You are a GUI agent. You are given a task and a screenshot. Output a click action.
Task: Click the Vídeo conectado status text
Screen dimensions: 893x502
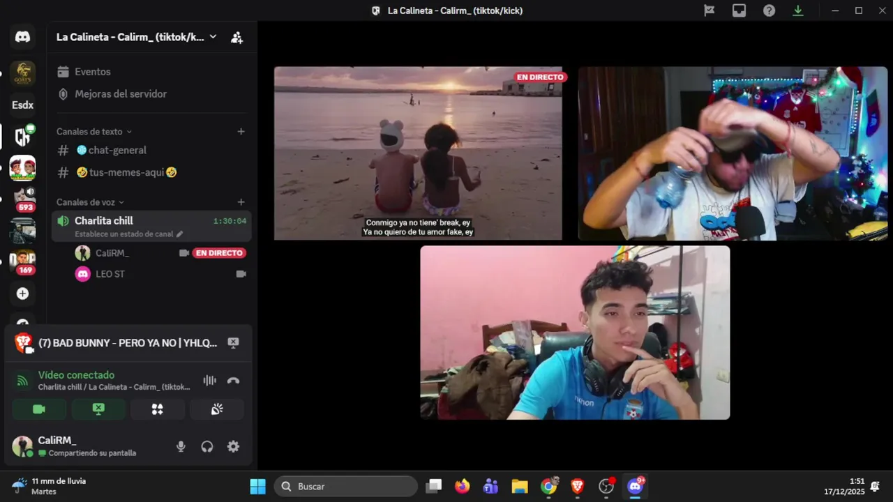click(x=76, y=375)
